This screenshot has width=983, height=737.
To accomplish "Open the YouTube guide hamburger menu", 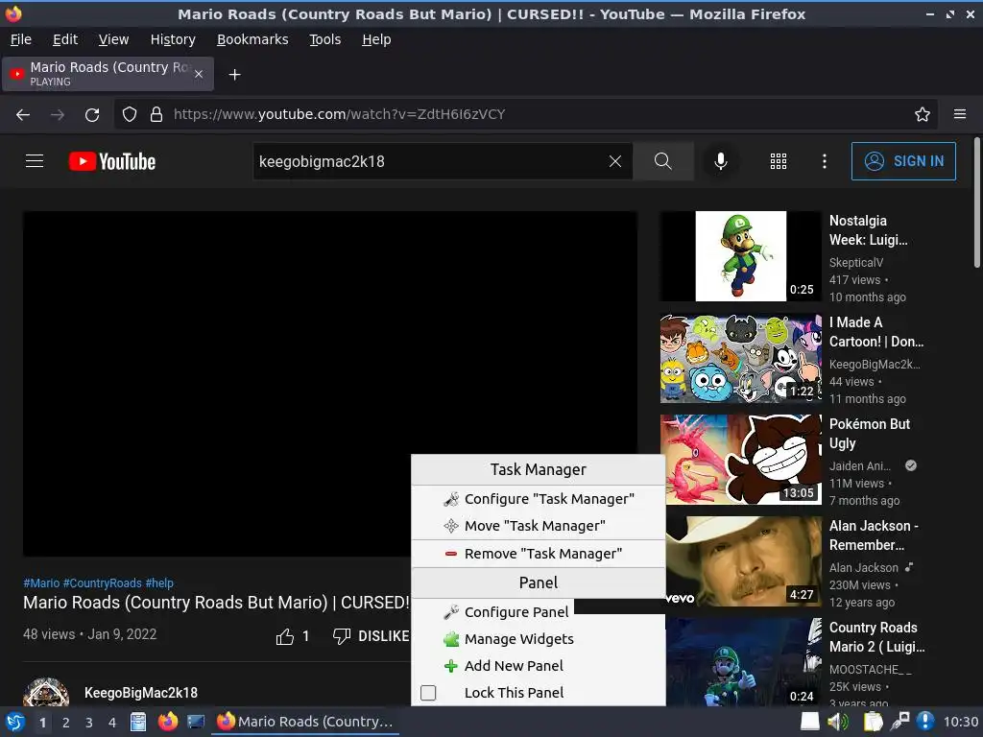I will [x=35, y=161].
